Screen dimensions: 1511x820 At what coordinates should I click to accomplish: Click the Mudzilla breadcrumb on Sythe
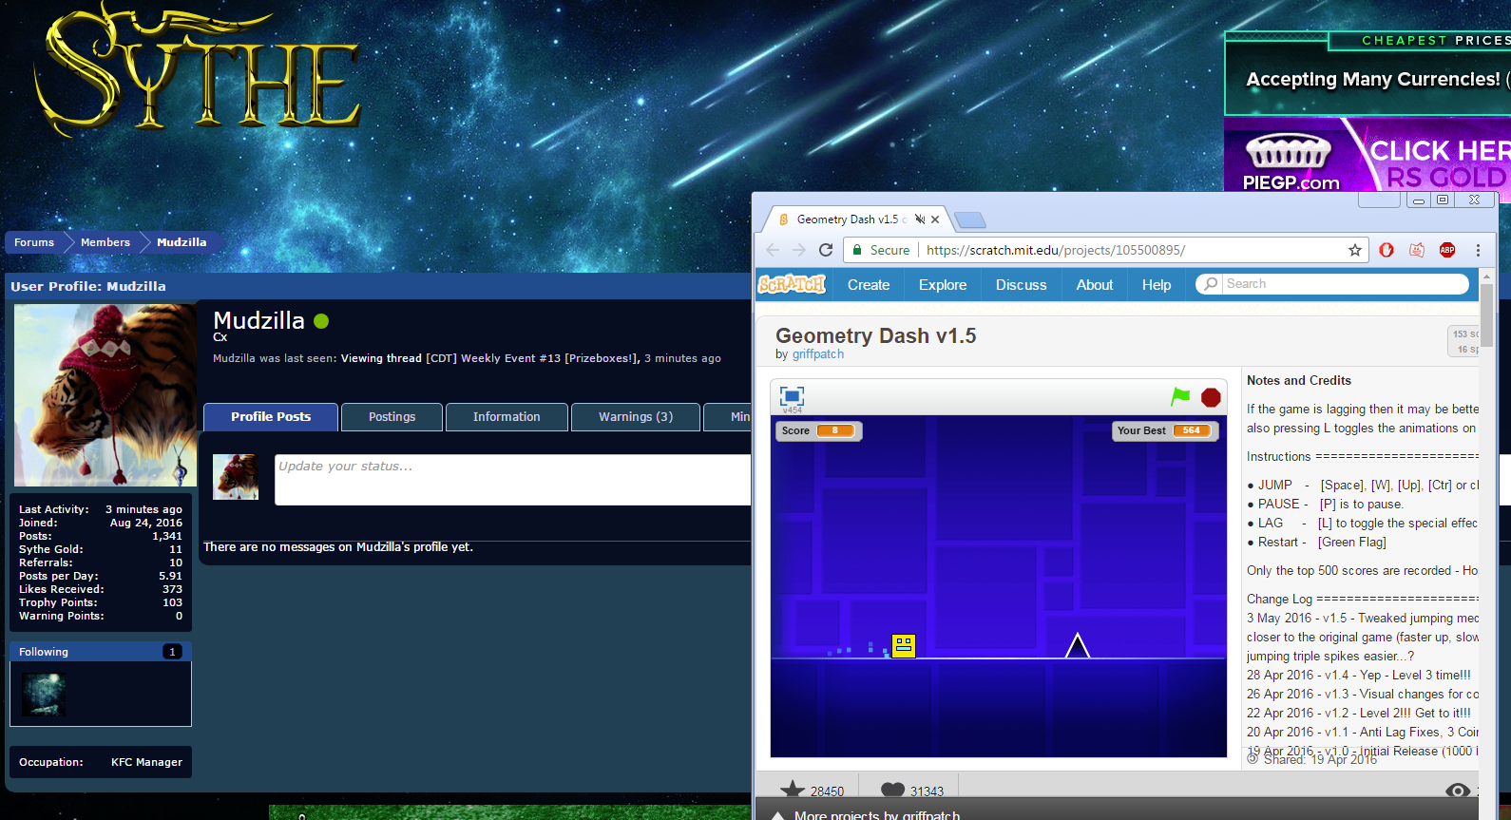click(x=182, y=242)
